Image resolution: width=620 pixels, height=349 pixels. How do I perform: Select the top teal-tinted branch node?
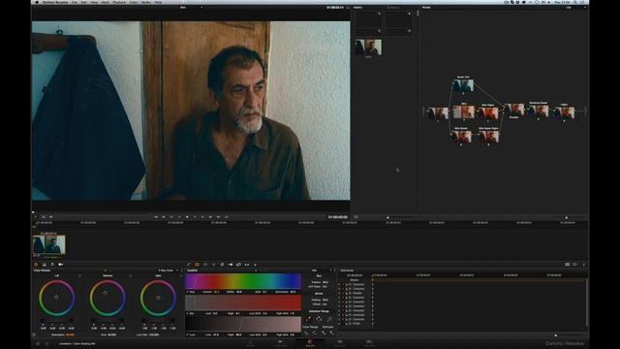coord(463,85)
